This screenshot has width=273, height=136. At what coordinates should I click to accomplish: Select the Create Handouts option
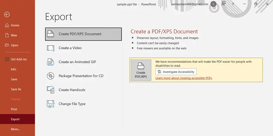[x=83, y=90]
